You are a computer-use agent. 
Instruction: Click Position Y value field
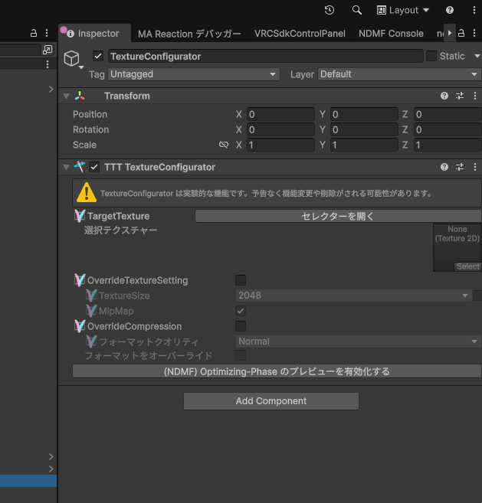point(364,114)
